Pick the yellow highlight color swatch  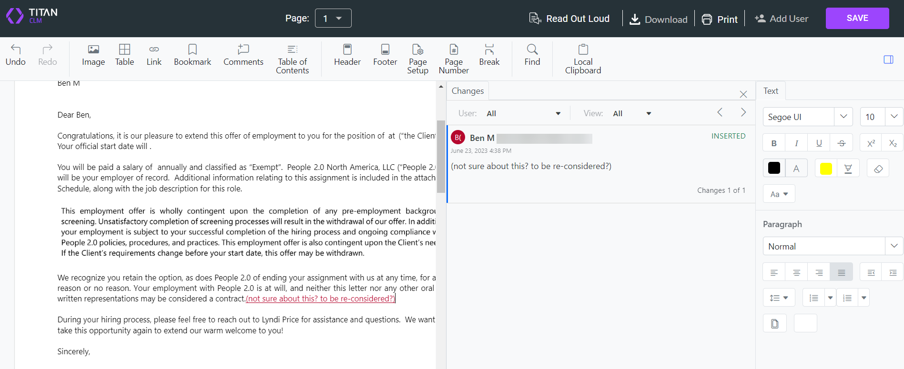pos(826,169)
